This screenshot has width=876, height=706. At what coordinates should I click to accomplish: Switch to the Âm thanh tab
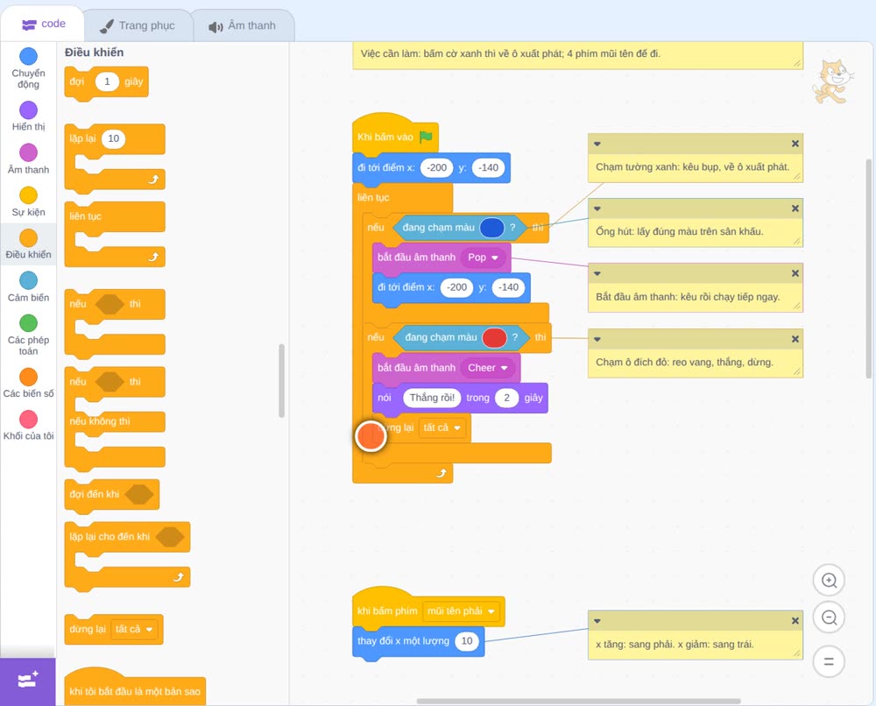[243, 25]
